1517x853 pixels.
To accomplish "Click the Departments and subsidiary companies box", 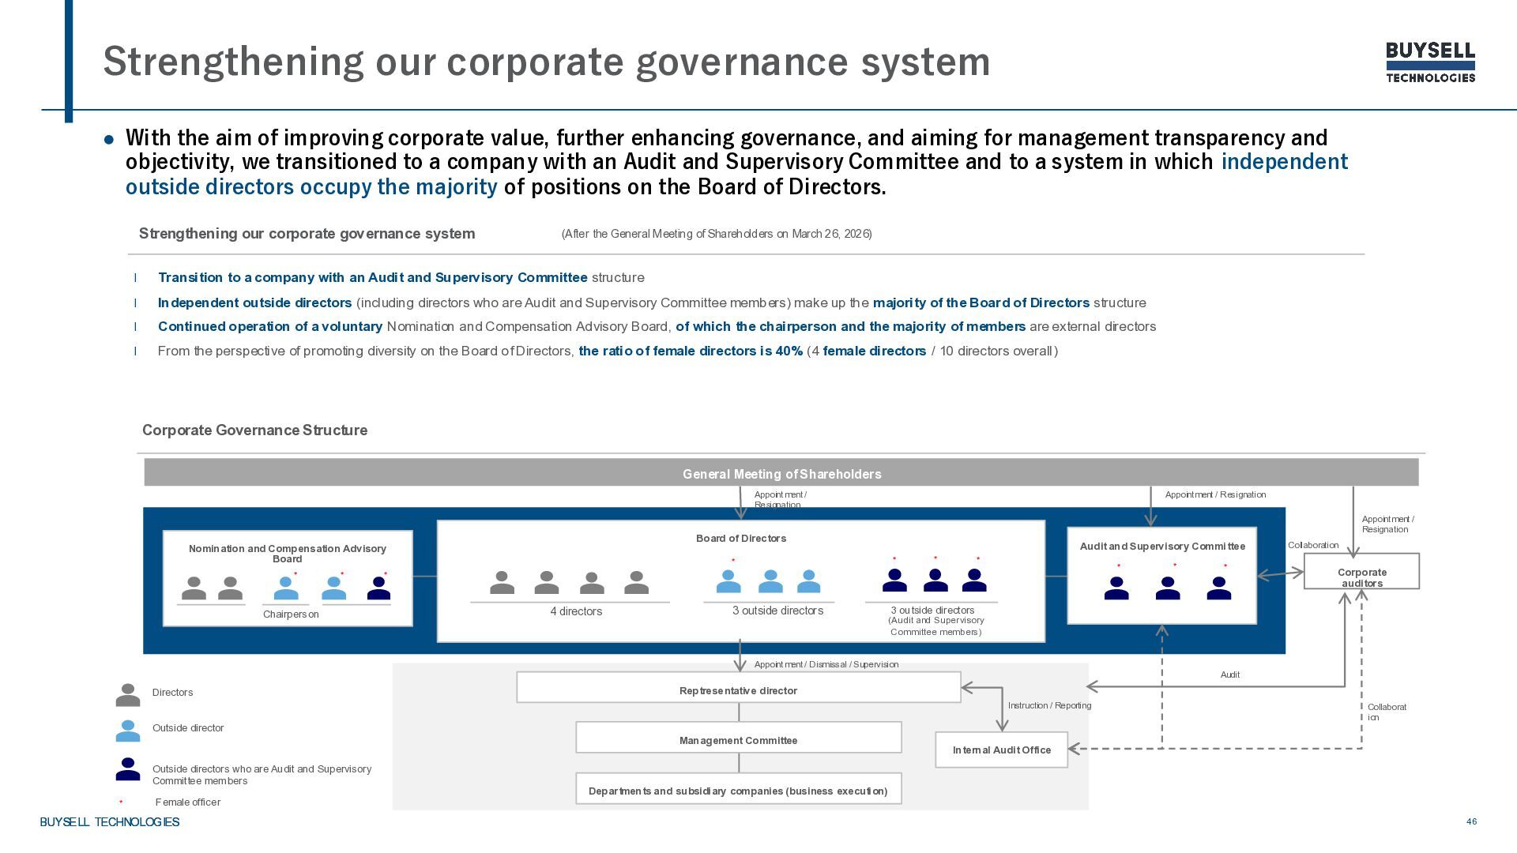I will click(x=738, y=790).
